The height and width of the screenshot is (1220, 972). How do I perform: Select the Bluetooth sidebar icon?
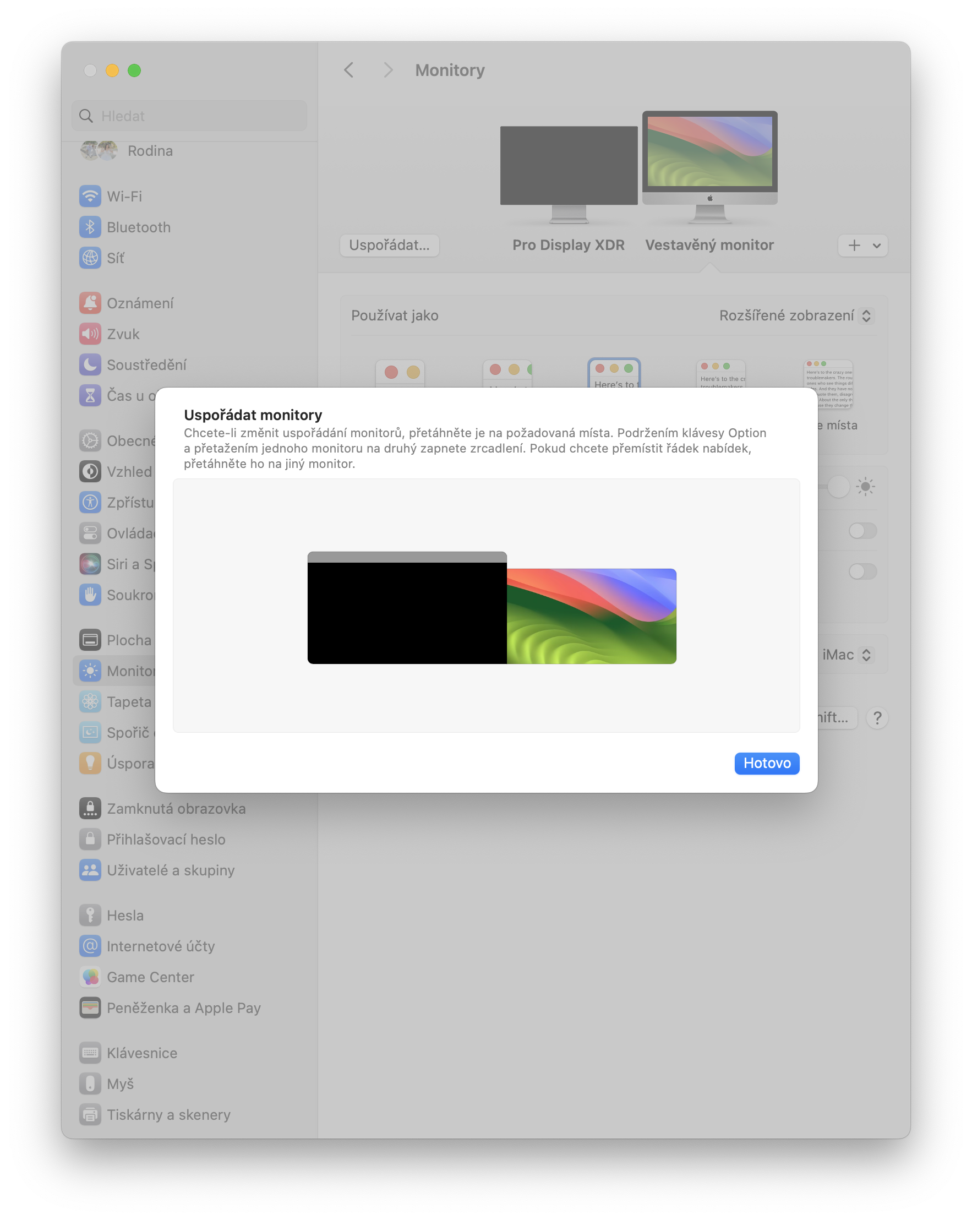pyautogui.click(x=90, y=227)
